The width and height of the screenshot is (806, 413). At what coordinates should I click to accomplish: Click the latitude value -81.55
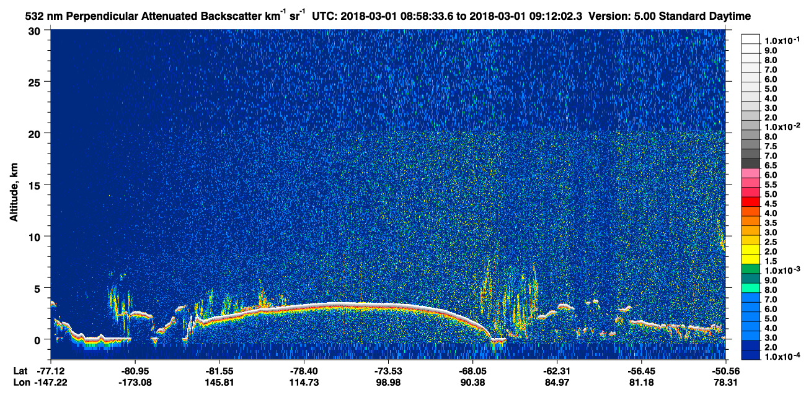219,371
